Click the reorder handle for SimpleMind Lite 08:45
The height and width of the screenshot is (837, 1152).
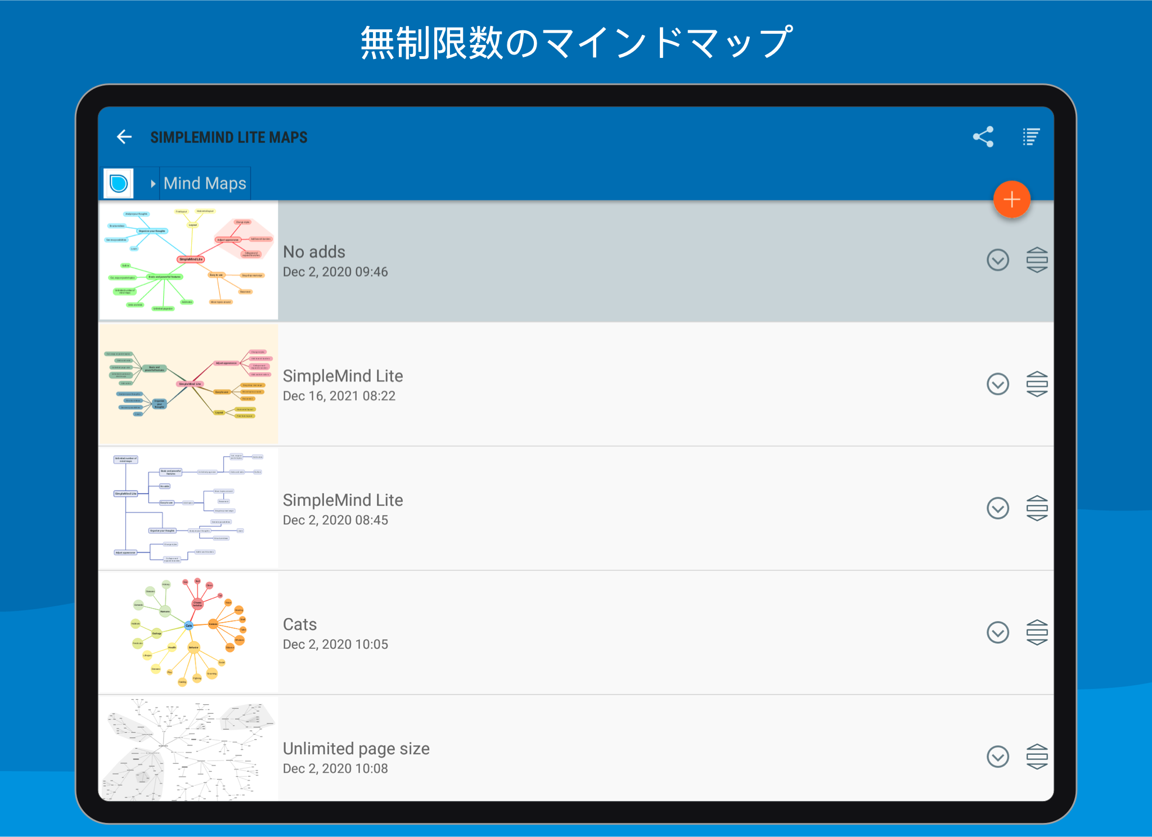click(x=1037, y=508)
